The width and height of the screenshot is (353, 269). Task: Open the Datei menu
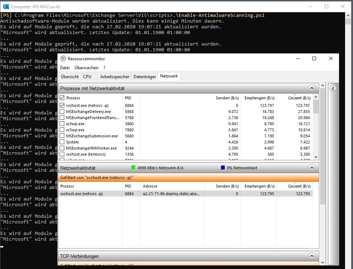point(65,68)
